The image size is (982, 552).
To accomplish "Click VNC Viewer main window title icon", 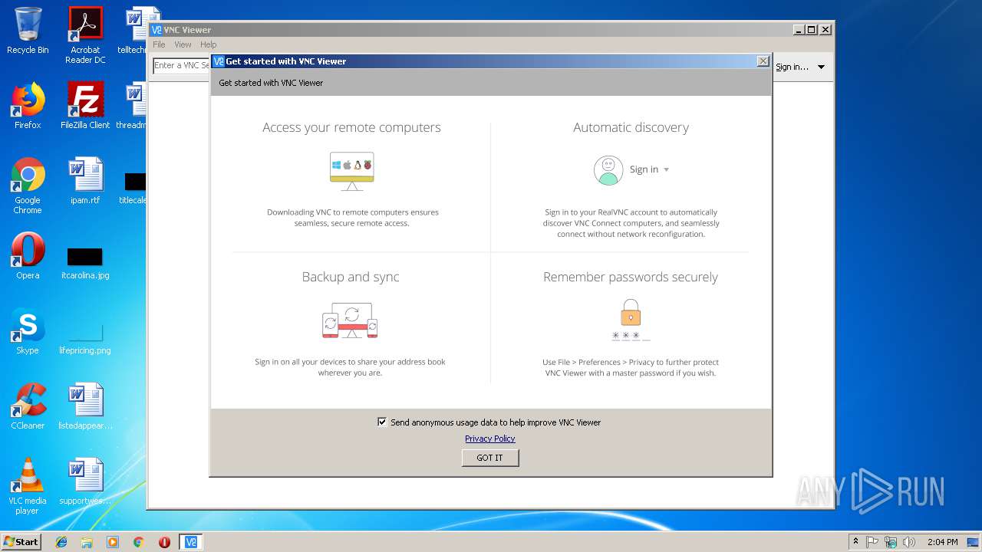I will coord(157,30).
